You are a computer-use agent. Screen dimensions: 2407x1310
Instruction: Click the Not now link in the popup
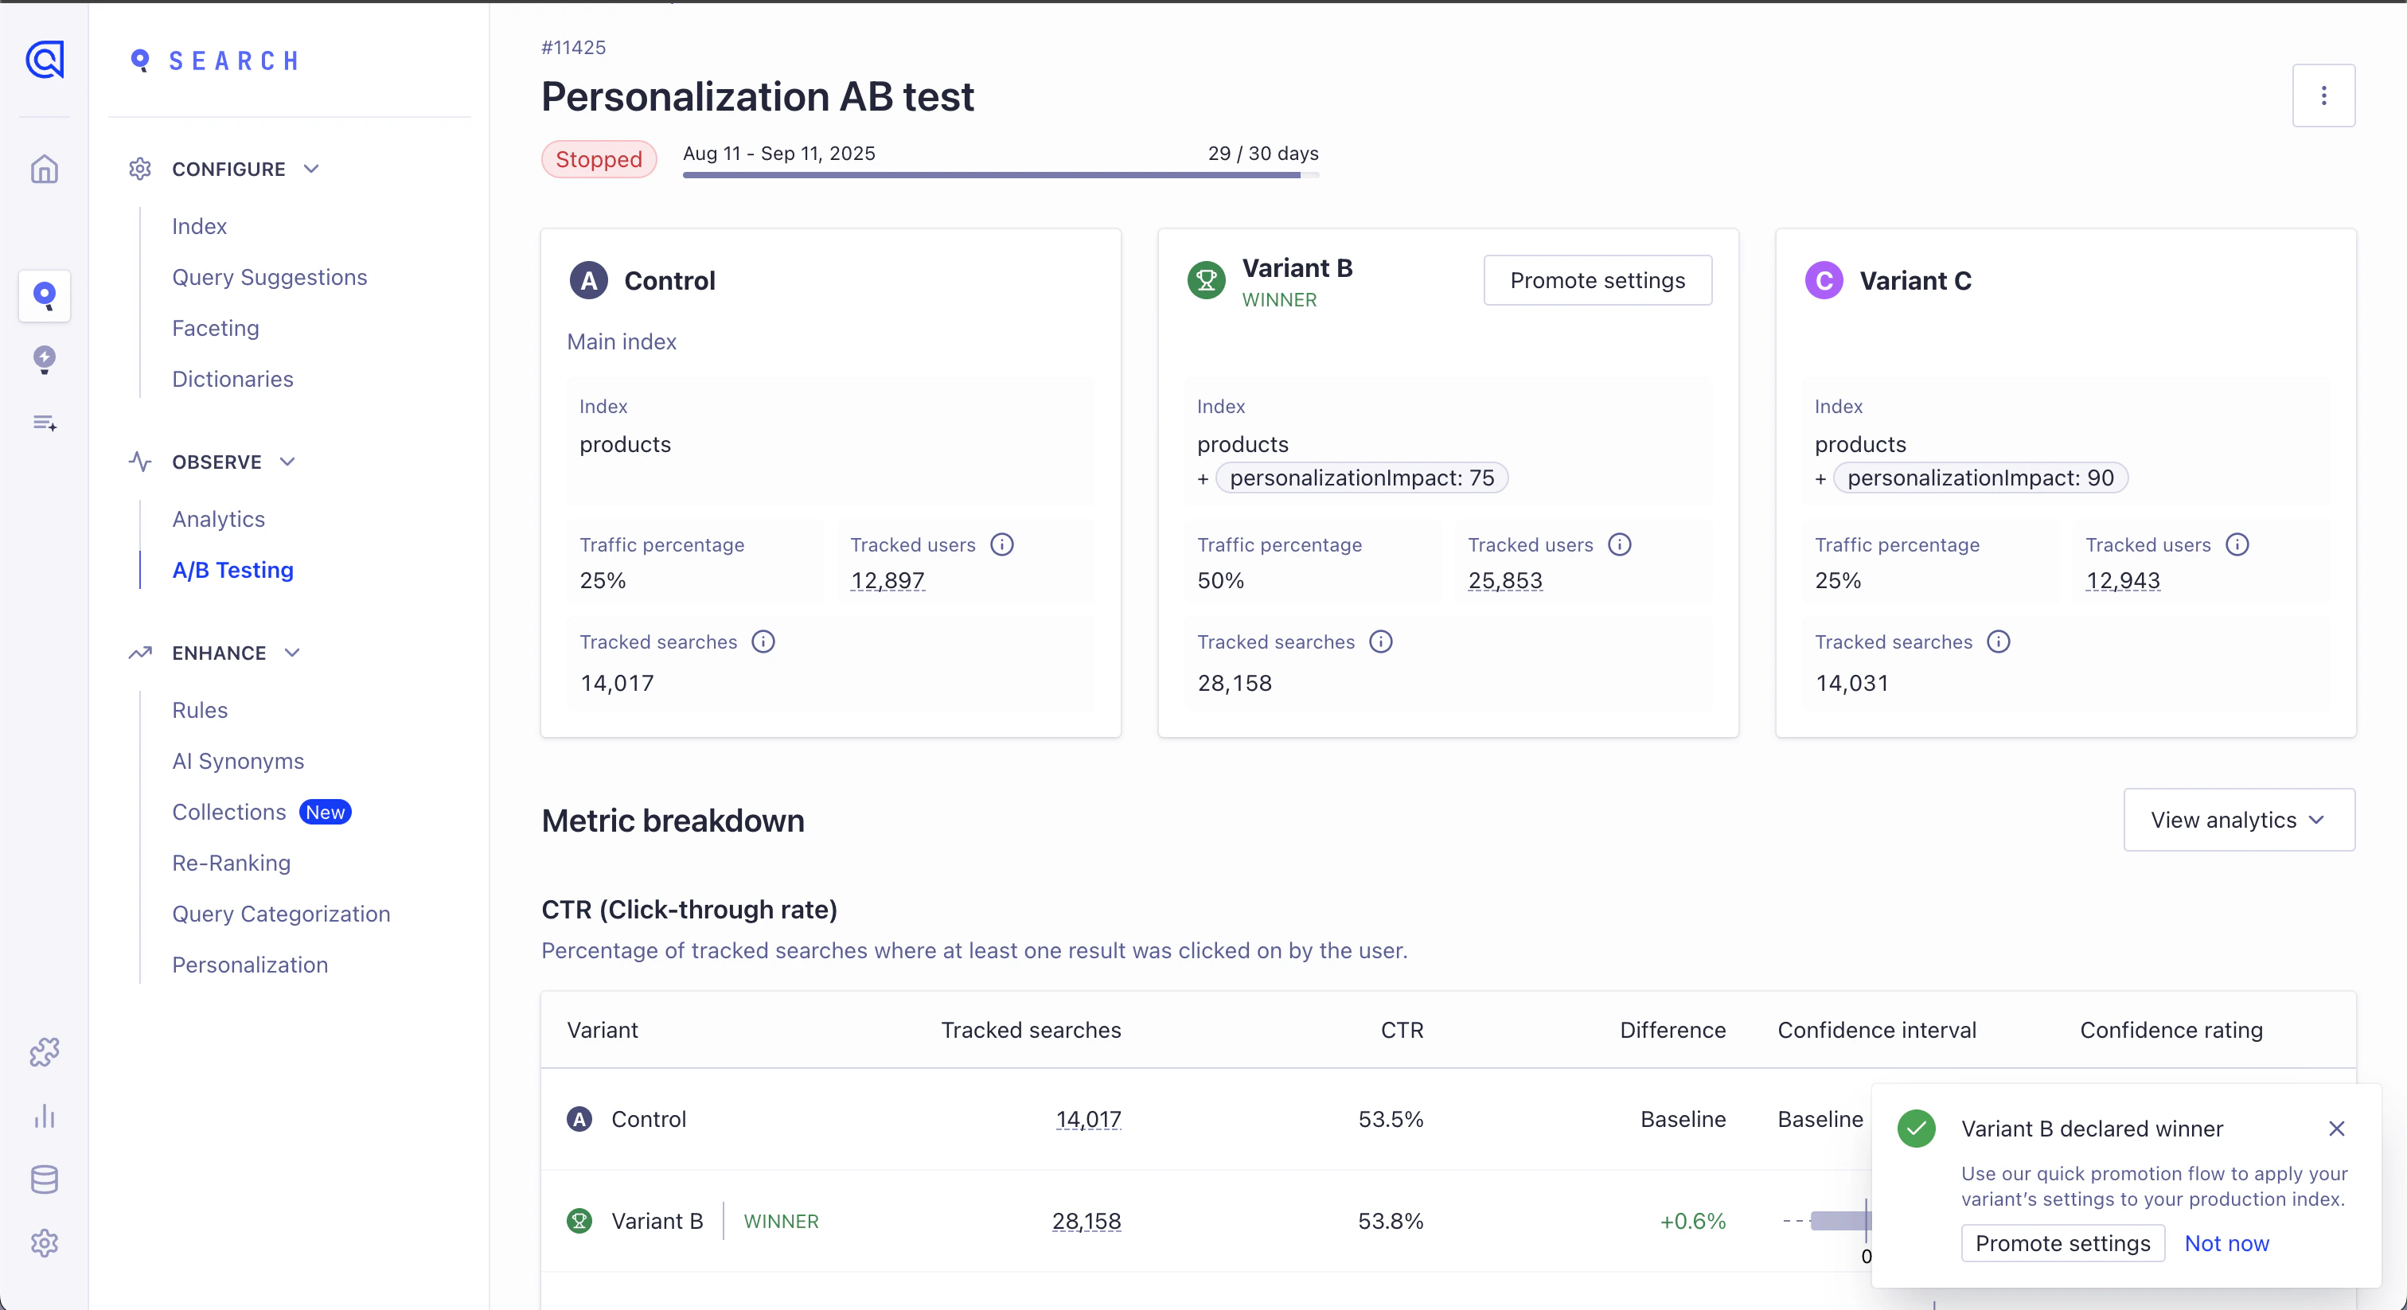click(x=2226, y=1244)
